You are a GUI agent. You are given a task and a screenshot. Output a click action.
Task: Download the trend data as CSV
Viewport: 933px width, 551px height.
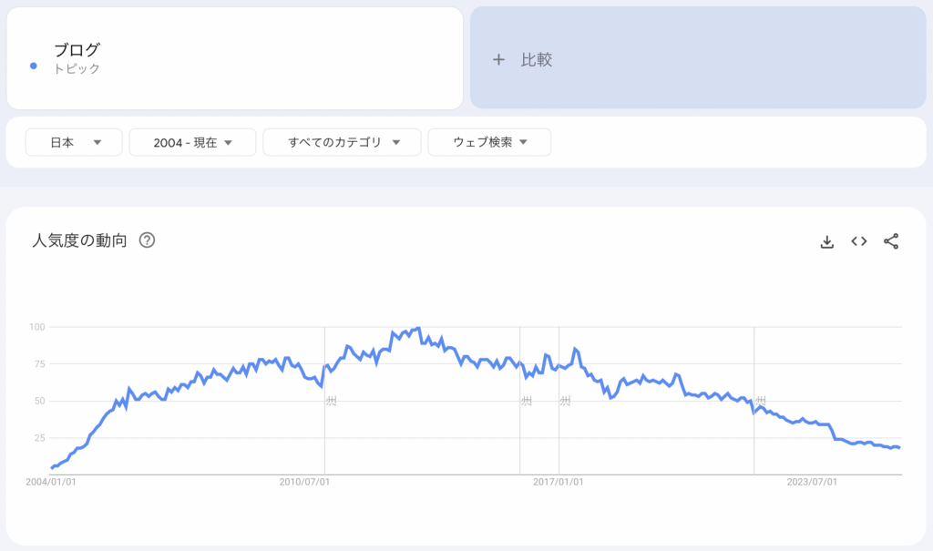827,241
